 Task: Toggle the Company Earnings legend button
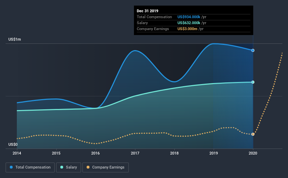point(106,167)
